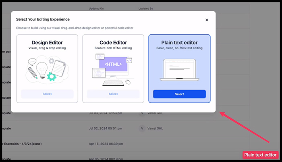Click the dialog description about design editor
The image size is (282, 162).
[75, 28]
